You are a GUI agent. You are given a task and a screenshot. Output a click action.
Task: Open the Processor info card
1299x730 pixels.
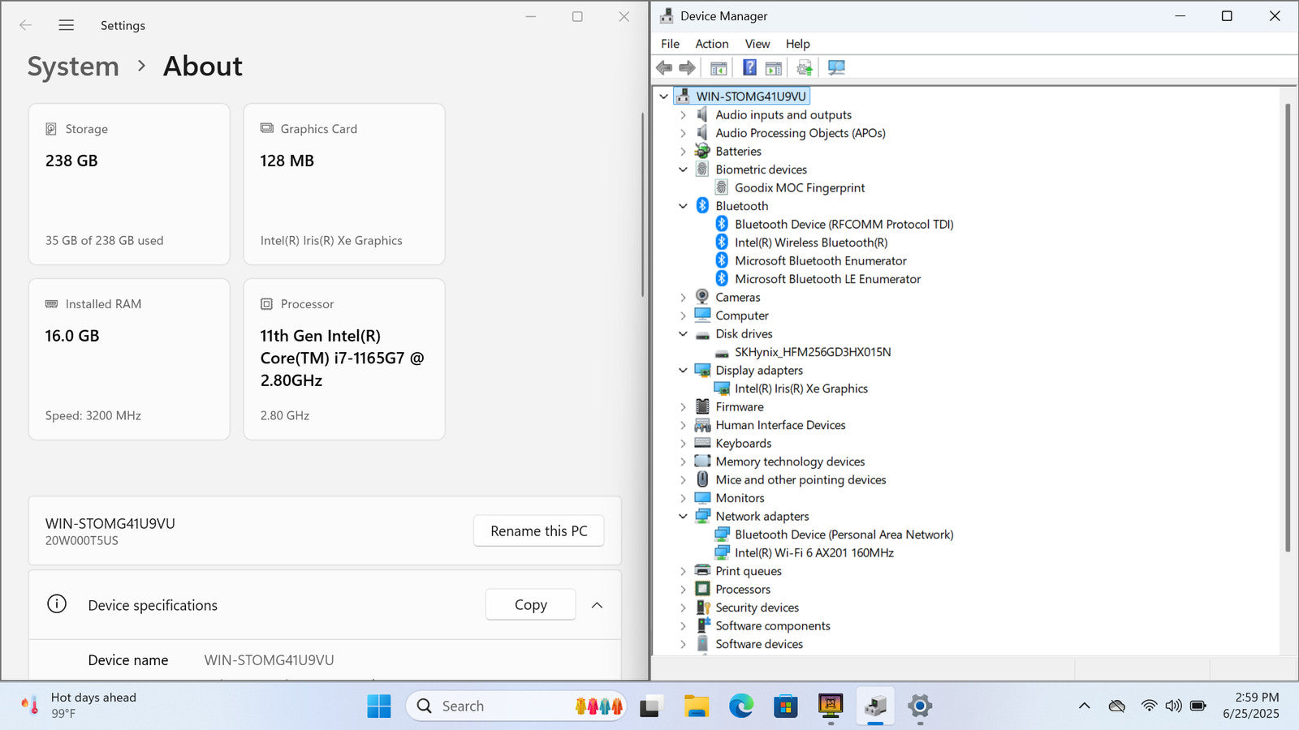[344, 359]
